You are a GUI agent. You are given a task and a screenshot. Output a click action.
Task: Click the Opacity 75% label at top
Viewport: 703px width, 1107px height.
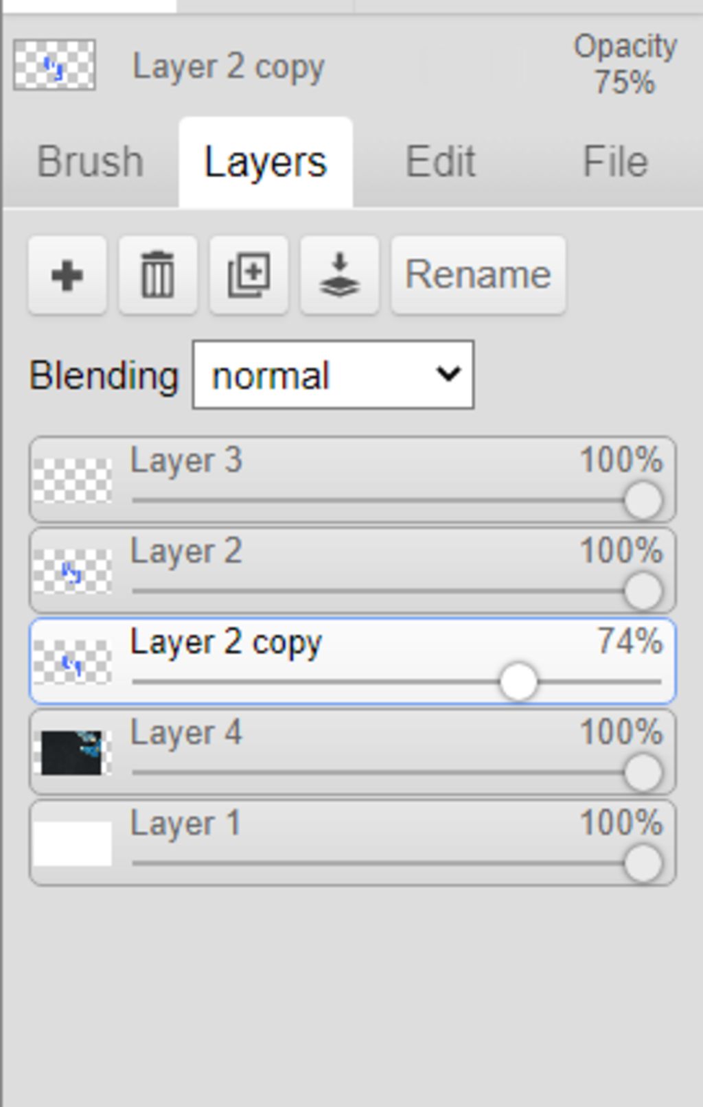625,65
